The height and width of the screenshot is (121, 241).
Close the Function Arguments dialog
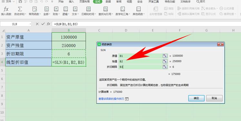coord(220,44)
